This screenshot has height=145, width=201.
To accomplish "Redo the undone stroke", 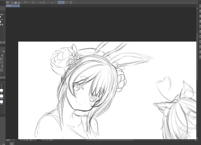I will (29, 2).
